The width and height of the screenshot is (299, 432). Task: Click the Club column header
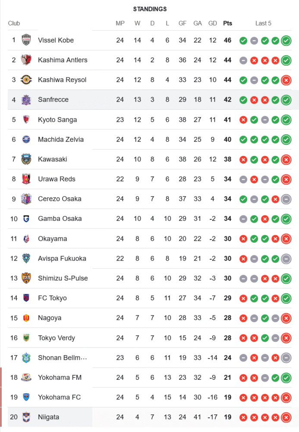(x=14, y=23)
